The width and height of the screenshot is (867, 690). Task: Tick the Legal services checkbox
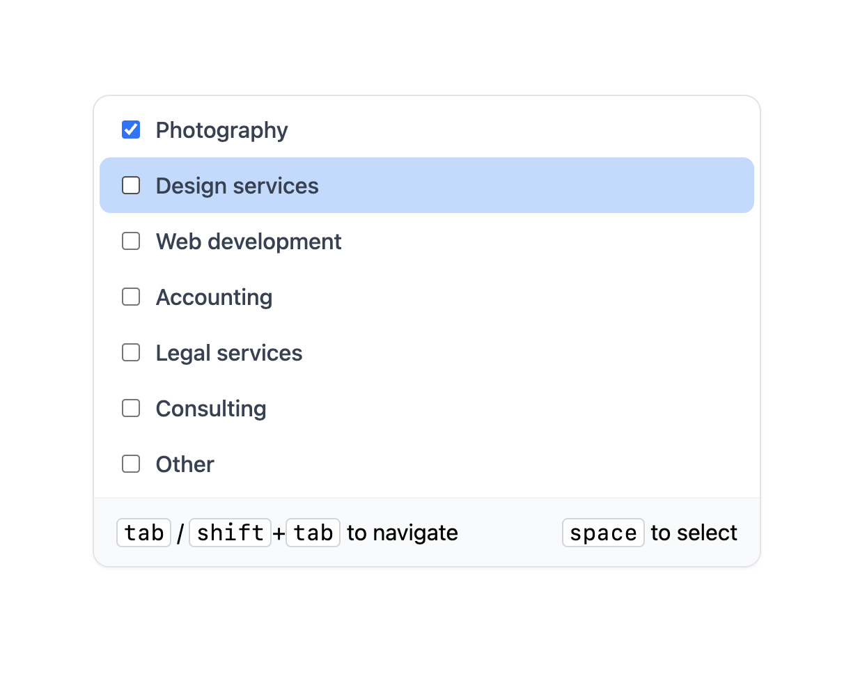[131, 353]
